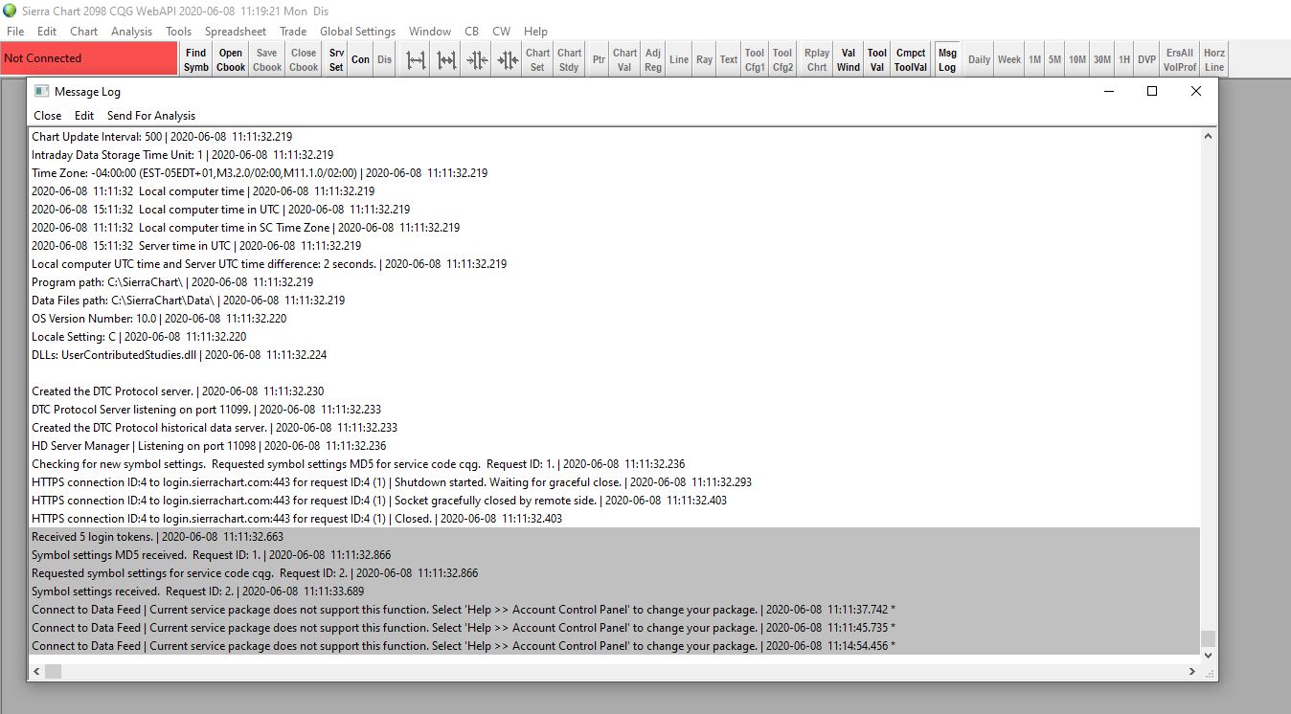Screen dimensions: 1291x714
Task: Click the Con connect button
Action: (x=360, y=59)
